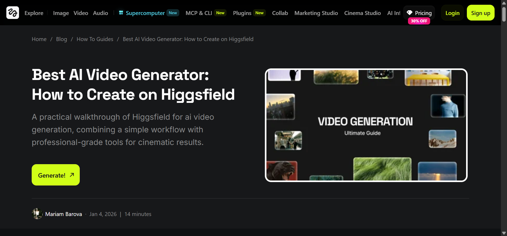
Task: Click the "14 minutes" read time text
Action: (x=138, y=214)
